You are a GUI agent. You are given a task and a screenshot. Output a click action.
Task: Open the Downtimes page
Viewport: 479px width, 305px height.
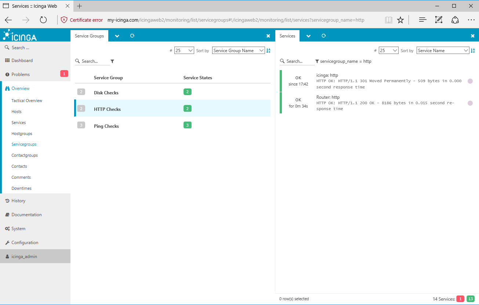[x=21, y=188]
